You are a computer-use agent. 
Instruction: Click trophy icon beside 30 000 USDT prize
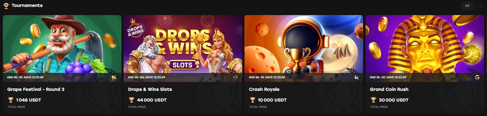[x=373, y=100]
